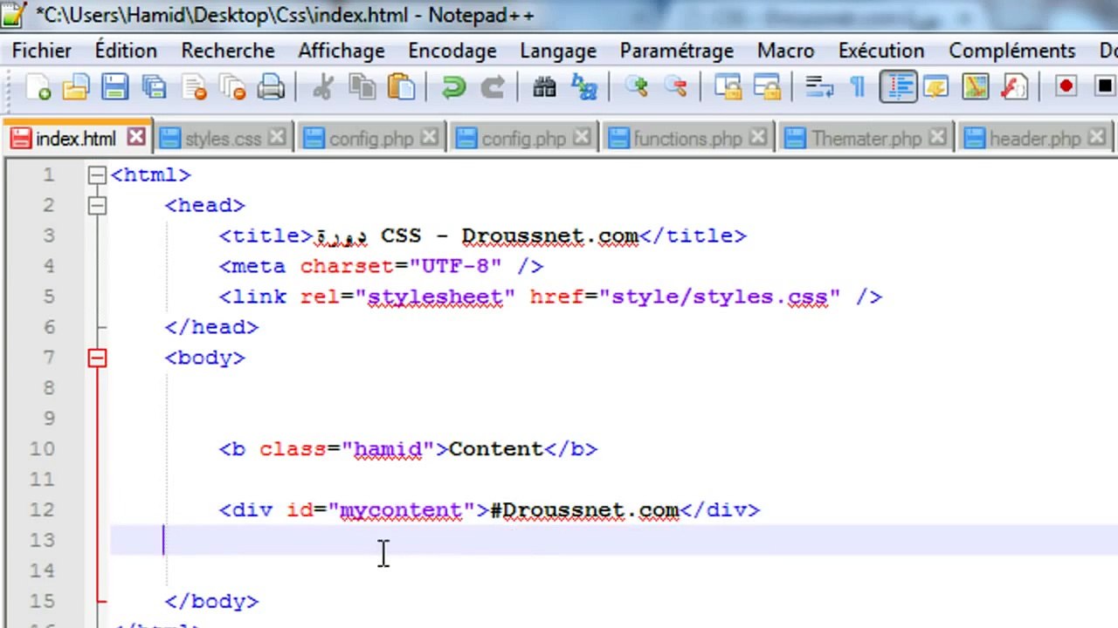
Task: Open the Affichage menu
Action: [x=342, y=51]
